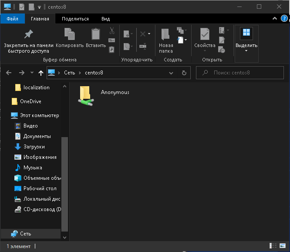Open the Вид ribbon tab
This screenshot has width=290, height=252.
pos(106,19)
